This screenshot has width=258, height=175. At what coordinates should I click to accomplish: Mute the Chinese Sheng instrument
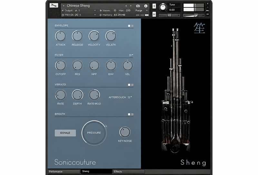coord(154,15)
